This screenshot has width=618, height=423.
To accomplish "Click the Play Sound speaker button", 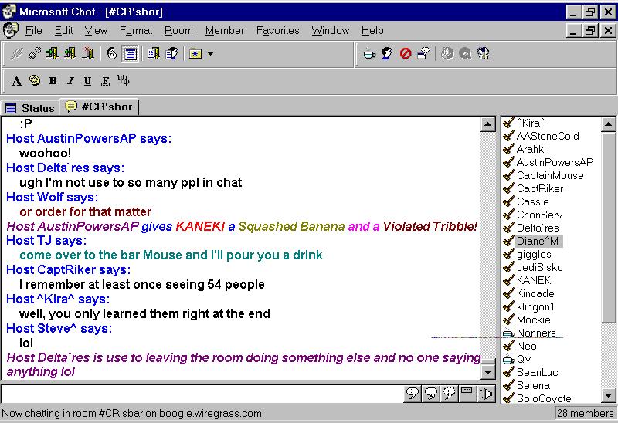I will pyautogui.click(x=486, y=393).
